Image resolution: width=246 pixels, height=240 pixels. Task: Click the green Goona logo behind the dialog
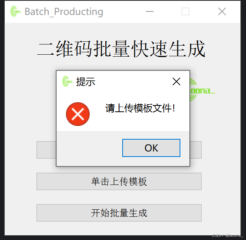tap(202, 90)
